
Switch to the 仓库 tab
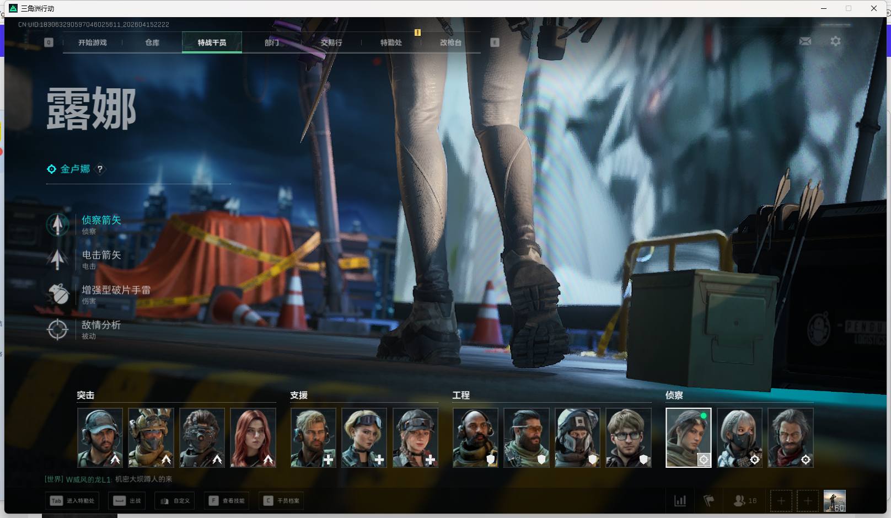point(152,42)
